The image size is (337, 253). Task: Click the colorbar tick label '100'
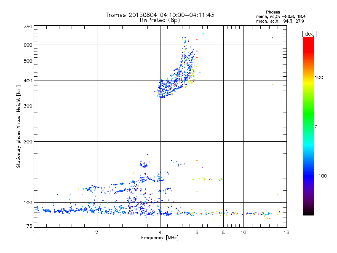[x=319, y=78]
